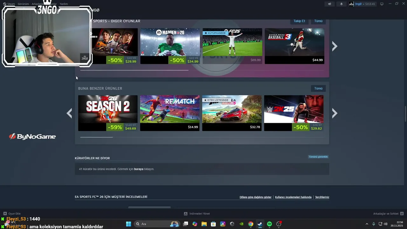Image resolution: width=407 pixels, height=229 pixels.
Task: Click 3ngØ profile avatar in title bar
Action: (x=351, y=4)
